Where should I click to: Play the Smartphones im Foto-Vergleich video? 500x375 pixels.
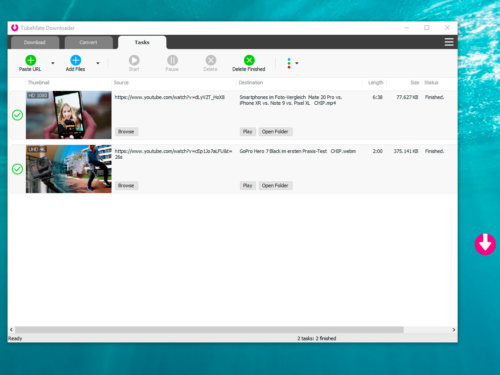pos(248,131)
